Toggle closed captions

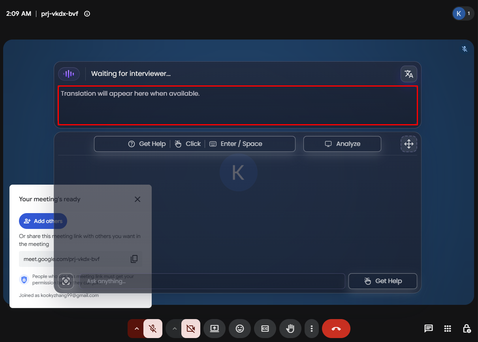(x=265, y=329)
